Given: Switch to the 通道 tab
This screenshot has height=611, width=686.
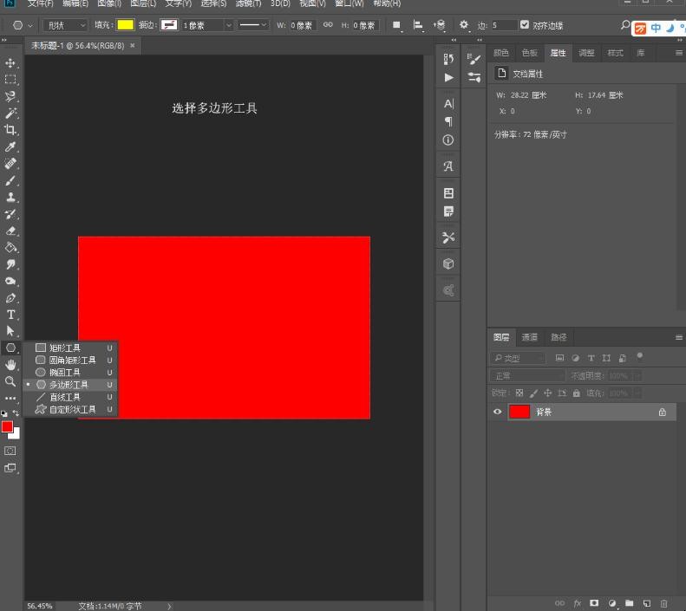Looking at the screenshot, I should [x=530, y=337].
